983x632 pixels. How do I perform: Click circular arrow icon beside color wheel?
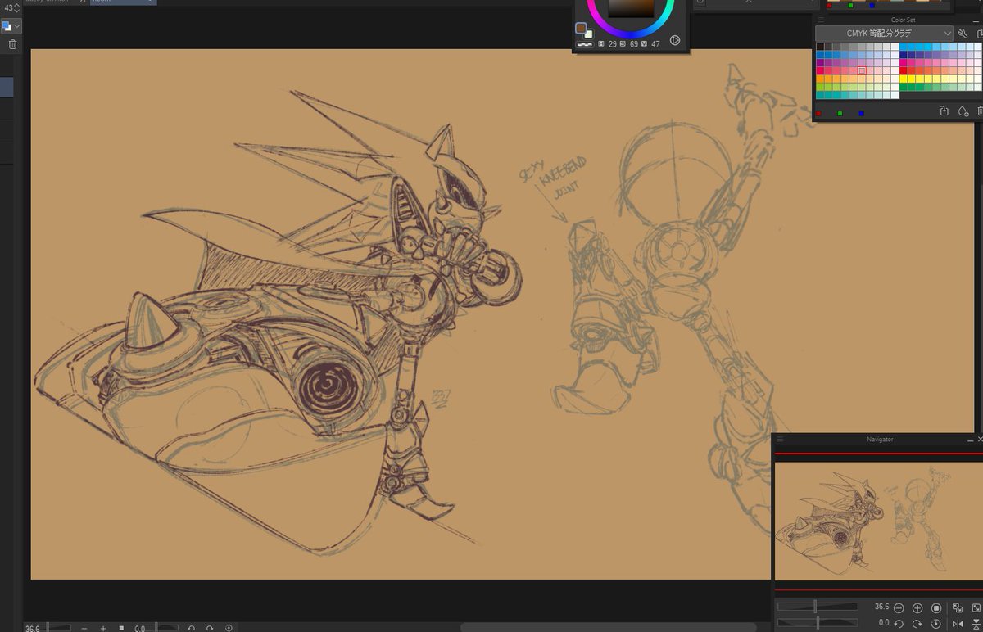point(675,40)
